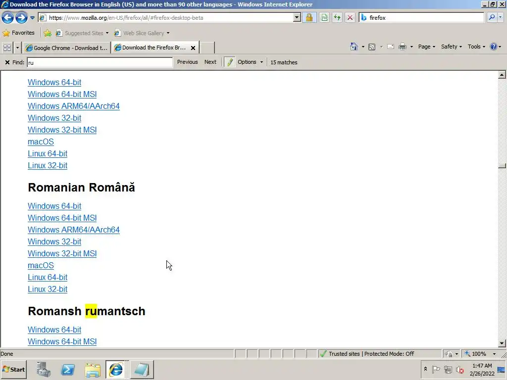Add to Favorites bar star icon

[48, 33]
